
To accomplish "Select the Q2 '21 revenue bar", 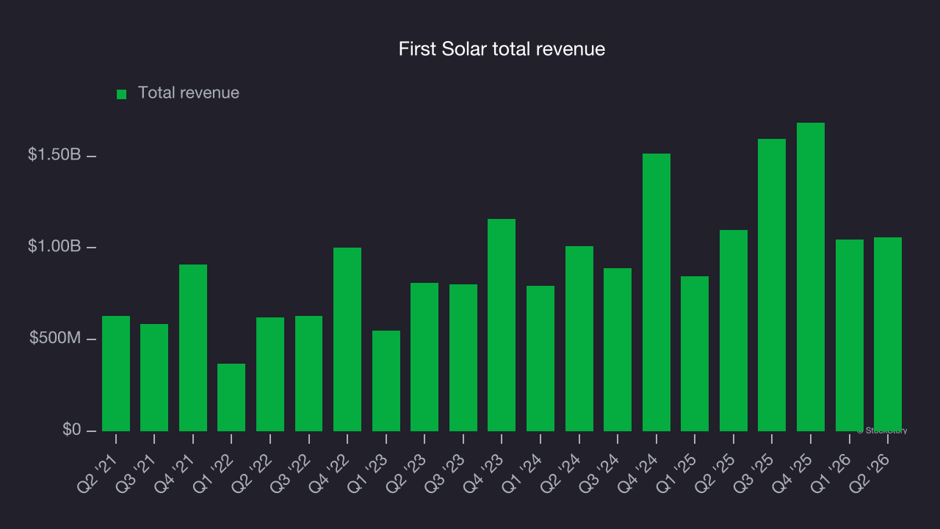I will (116, 373).
